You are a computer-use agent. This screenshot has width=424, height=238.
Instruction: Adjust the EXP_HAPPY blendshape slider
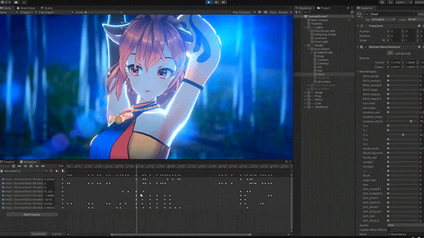[403, 198]
